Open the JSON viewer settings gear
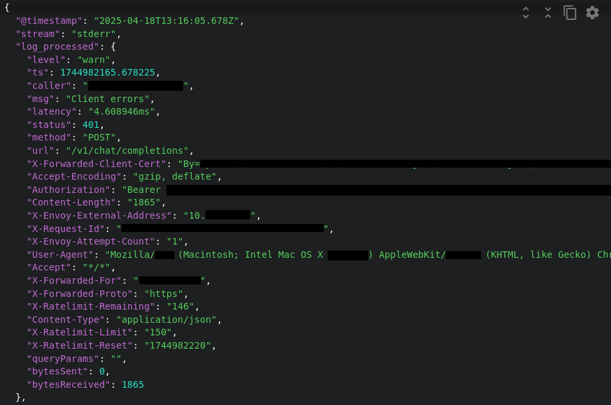This screenshot has width=611, height=405. (592, 13)
